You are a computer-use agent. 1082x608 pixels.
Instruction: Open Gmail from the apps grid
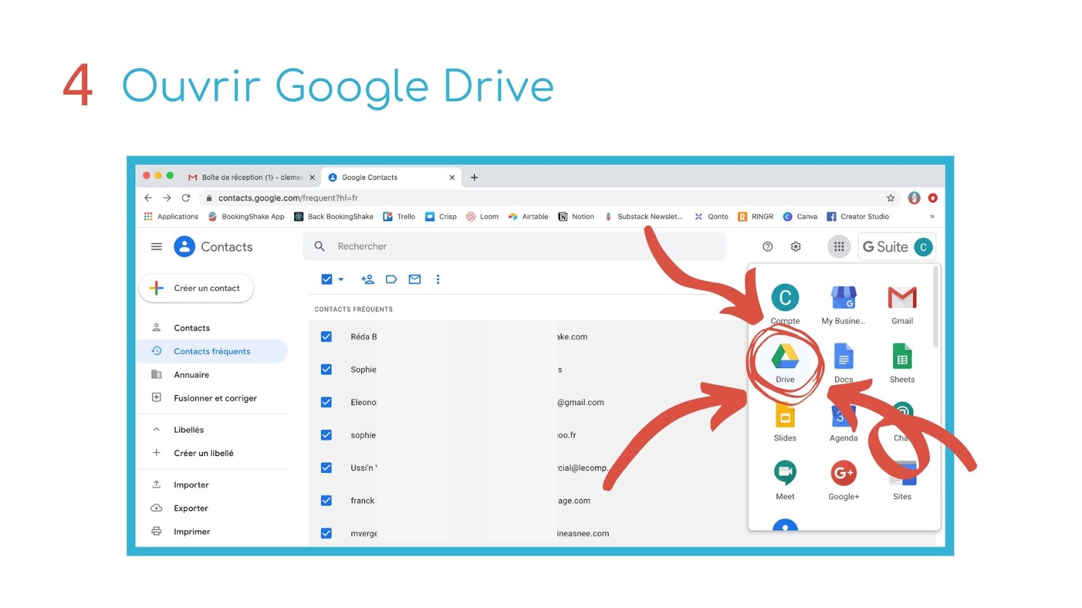pos(902,305)
